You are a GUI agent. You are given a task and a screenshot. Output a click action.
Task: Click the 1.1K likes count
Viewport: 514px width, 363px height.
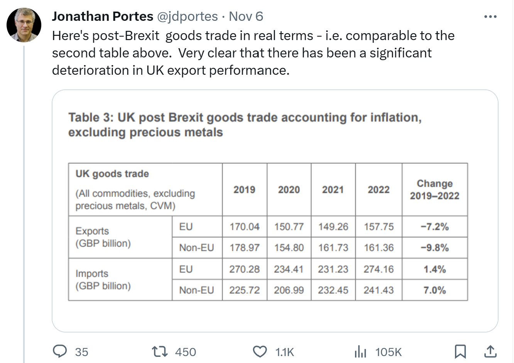coord(284,352)
